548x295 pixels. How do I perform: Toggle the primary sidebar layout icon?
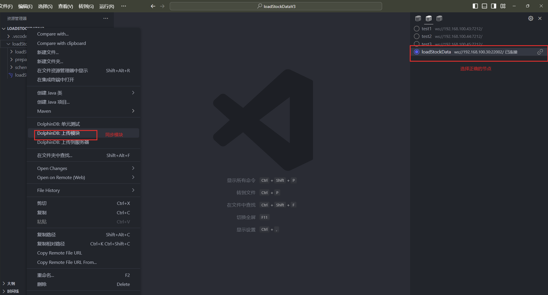click(x=475, y=6)
